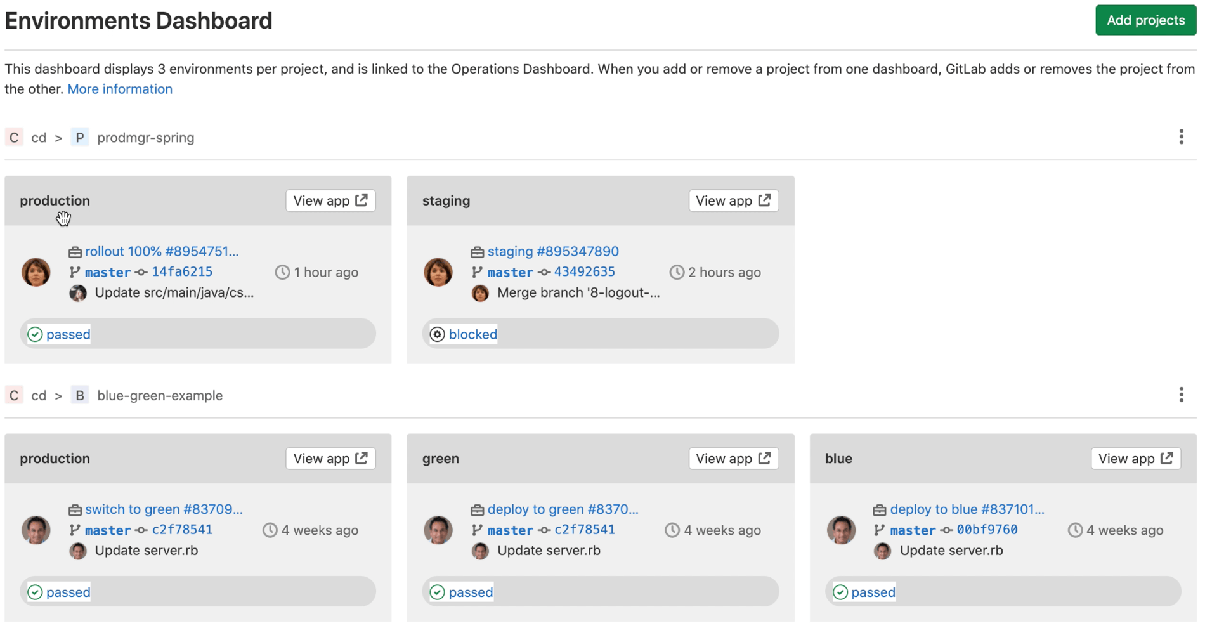
Task: Open the options menu for prodmgr-spring project
Action: click(1181, 137)
